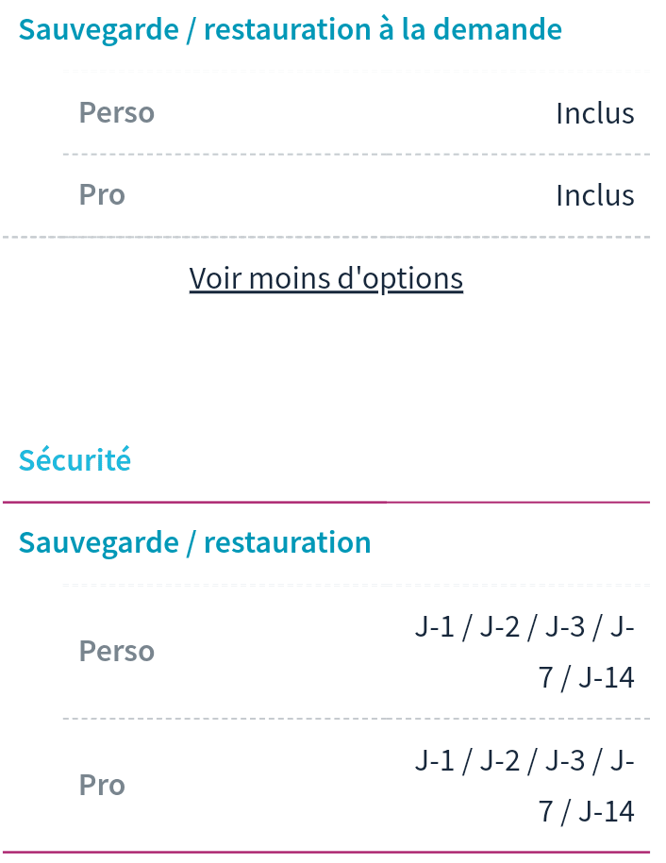666x863 pixels.
Task: Click dashed separator between Sécurité Perso and Pro rows
Action: coord(356,719)
